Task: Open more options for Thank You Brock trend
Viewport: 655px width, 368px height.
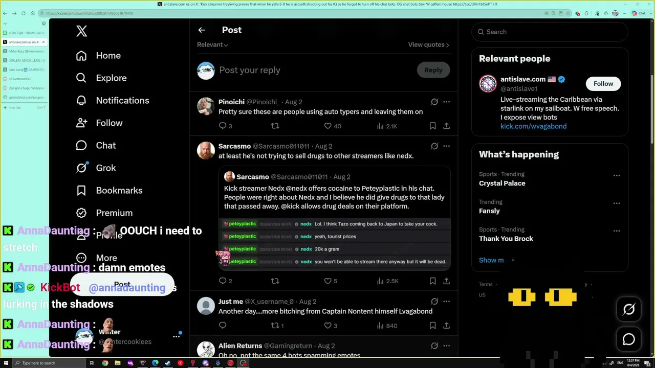Action: pos(617,231)
